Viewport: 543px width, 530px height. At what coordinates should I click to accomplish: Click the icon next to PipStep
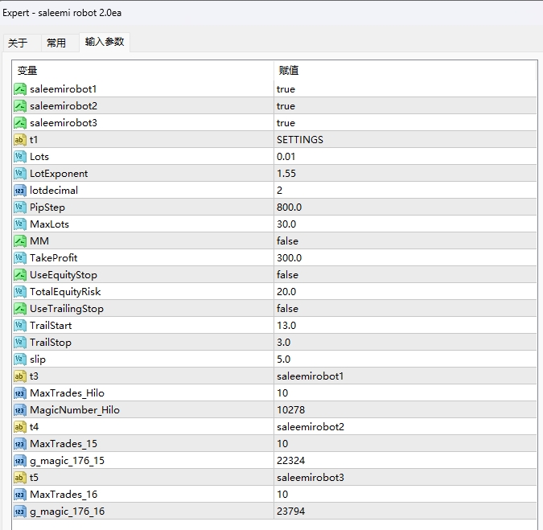click(x=20, y=207)
